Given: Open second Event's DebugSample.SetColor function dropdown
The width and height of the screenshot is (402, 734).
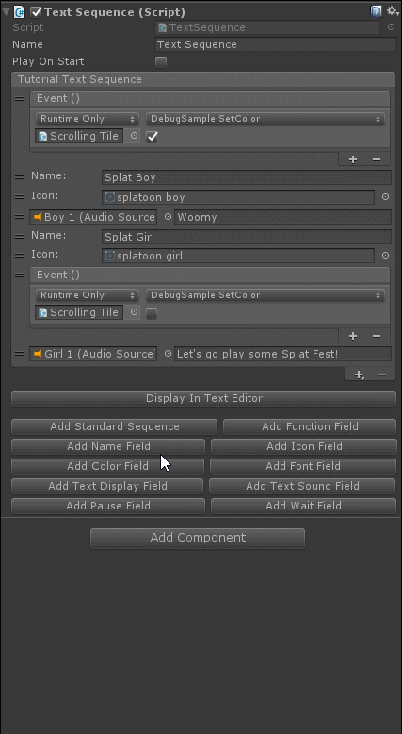Looking at the screenshot, I should (x=265, y=295).
